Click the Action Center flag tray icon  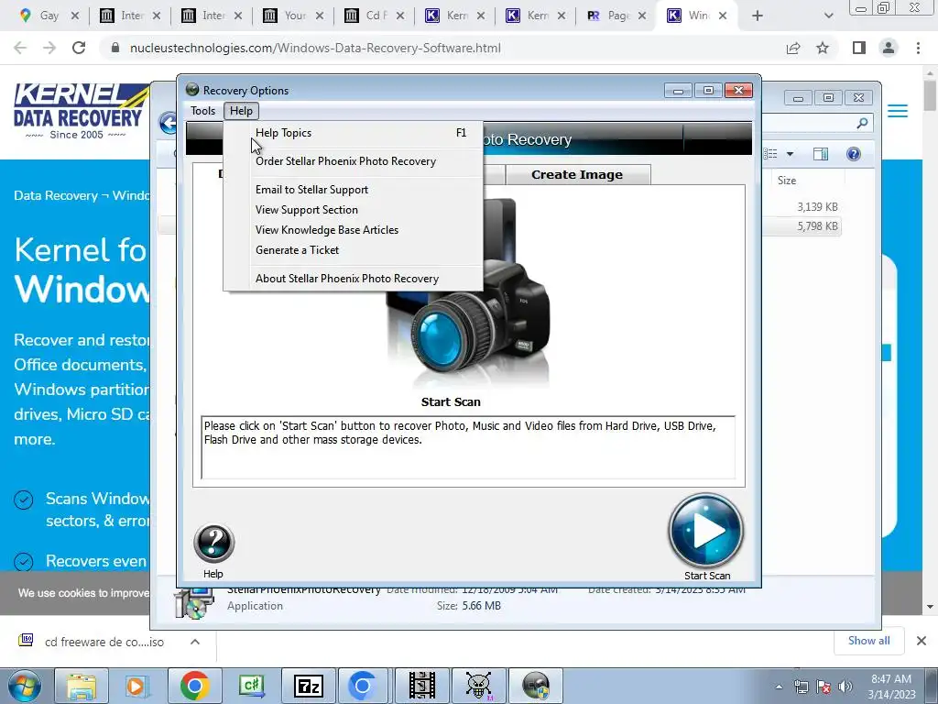[x=823, y=687]
